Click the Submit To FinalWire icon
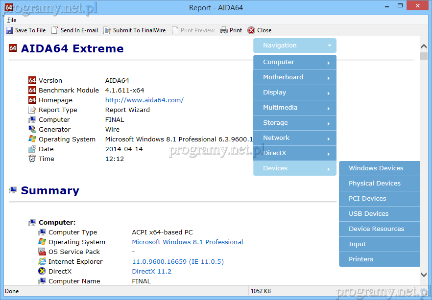The width and height of the screenshot is (432, 300). 107,30
